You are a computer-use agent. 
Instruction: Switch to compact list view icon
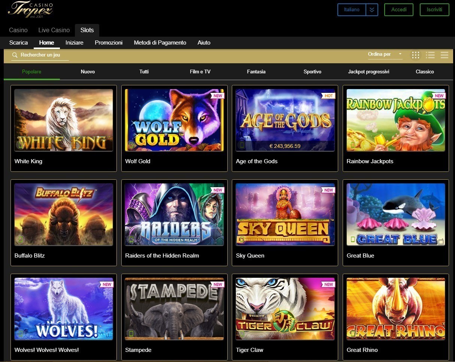445,55
